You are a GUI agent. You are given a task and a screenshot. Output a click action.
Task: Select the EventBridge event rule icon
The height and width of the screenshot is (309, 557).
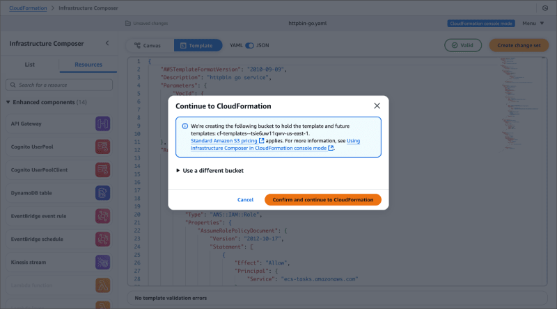[x=102, y=216]
